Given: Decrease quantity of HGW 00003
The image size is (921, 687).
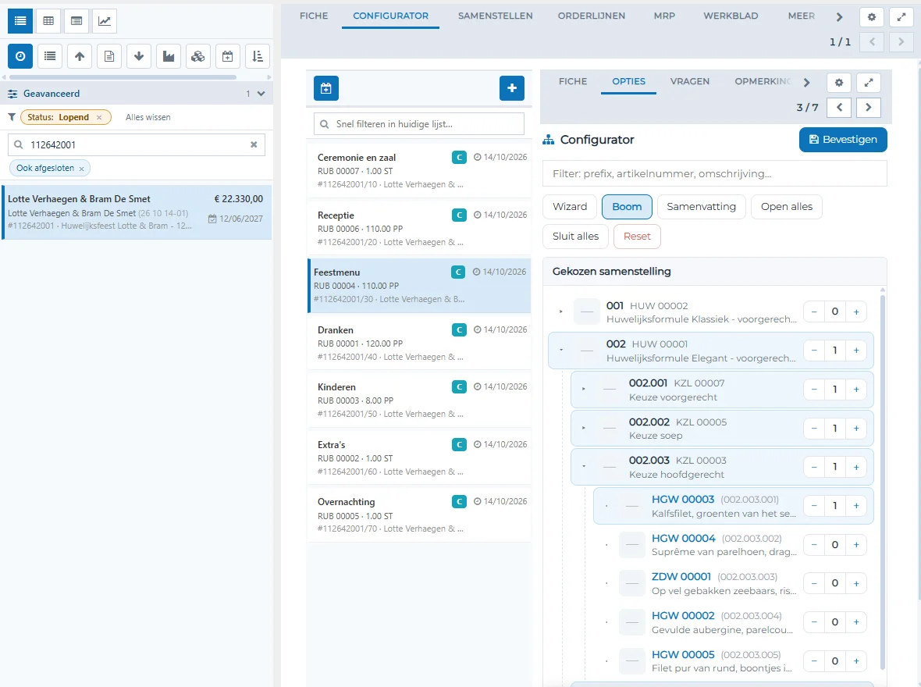Looking at the screenshot, I should [x=814, y=506].
